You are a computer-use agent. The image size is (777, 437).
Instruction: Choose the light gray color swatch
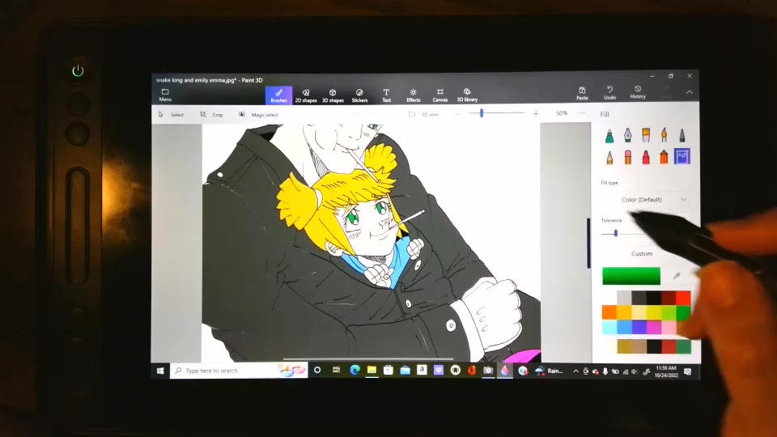624,298
